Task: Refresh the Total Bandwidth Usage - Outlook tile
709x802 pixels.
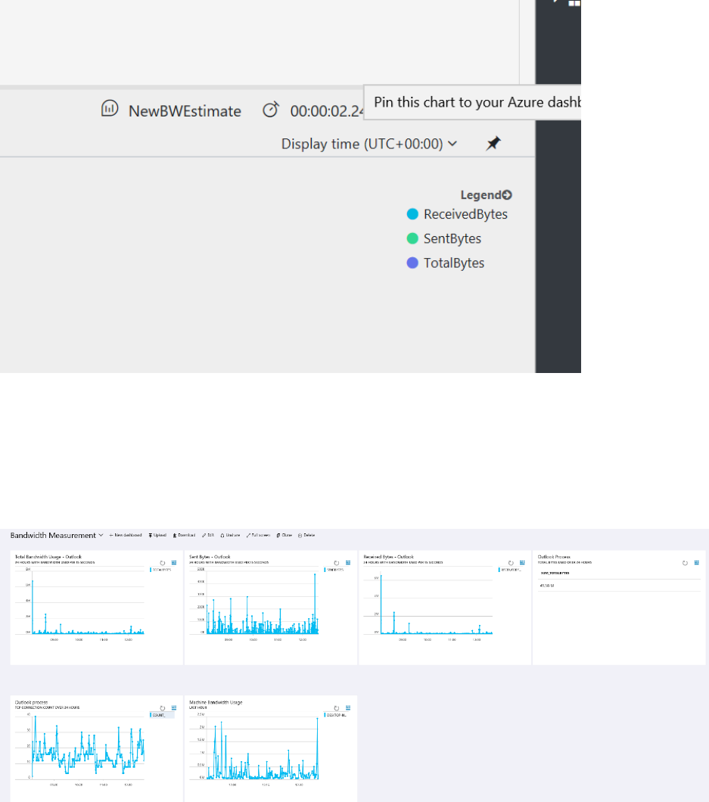Action: (x=163, y=563)
